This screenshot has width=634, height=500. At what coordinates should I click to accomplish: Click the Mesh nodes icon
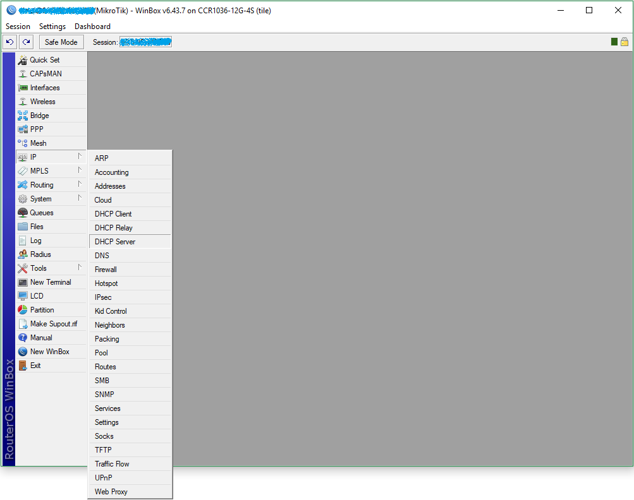pyautogui.click(x=23, y=143)
